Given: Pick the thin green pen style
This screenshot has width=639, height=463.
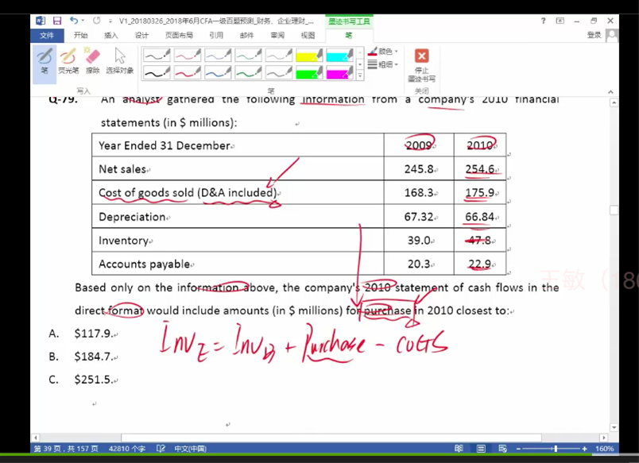Looking at the screenshot, I should point(248,55).
